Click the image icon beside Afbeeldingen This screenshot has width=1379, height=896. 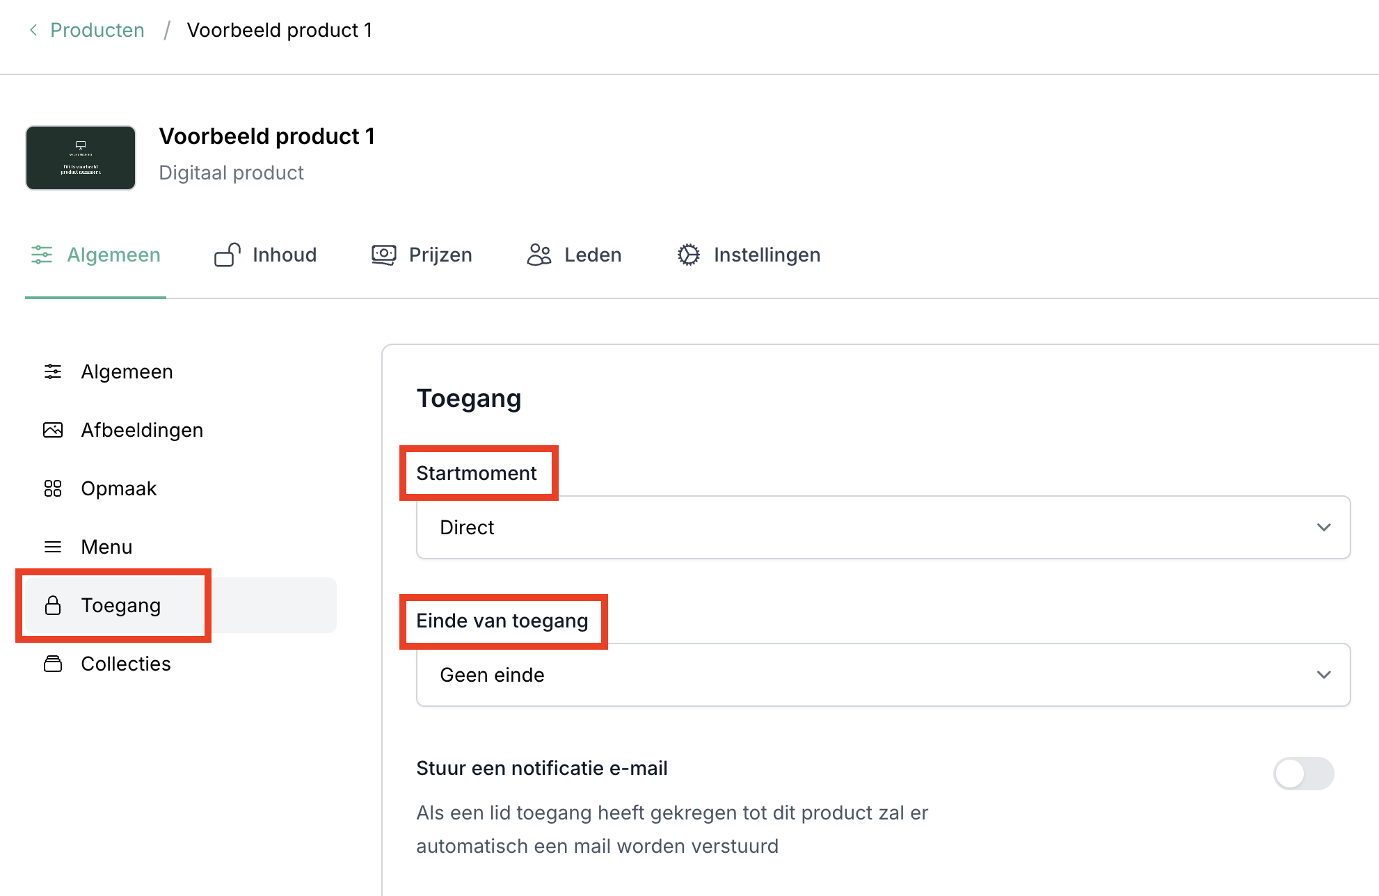[x=53, y=430]
